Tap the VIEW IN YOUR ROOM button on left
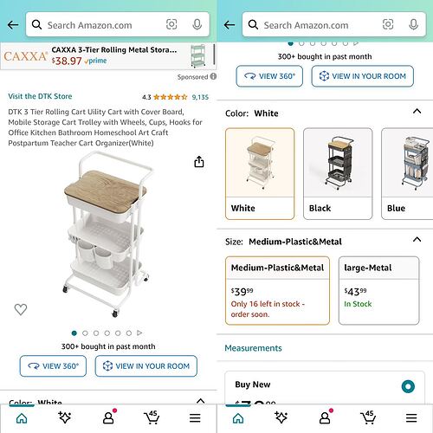This screenshot has height=433, width=433. [146, 366]
